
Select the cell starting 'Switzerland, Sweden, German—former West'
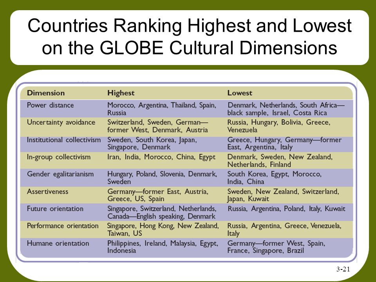[158, 126]
